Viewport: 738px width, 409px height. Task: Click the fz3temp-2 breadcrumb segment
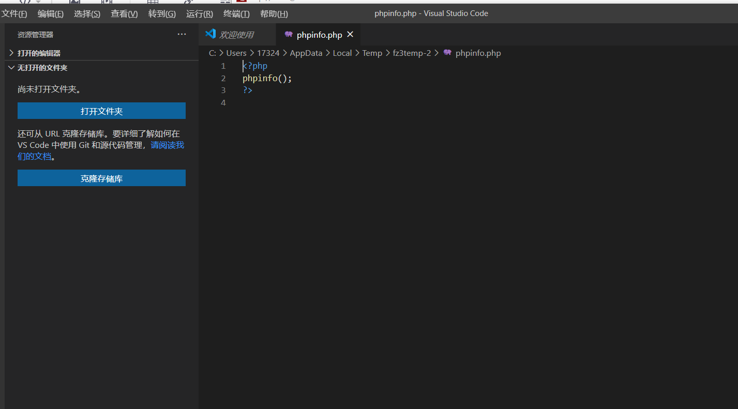click(x=412, y=53)
